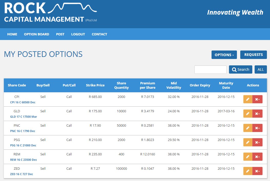Select quantity 100000 in ZED row

121,169
